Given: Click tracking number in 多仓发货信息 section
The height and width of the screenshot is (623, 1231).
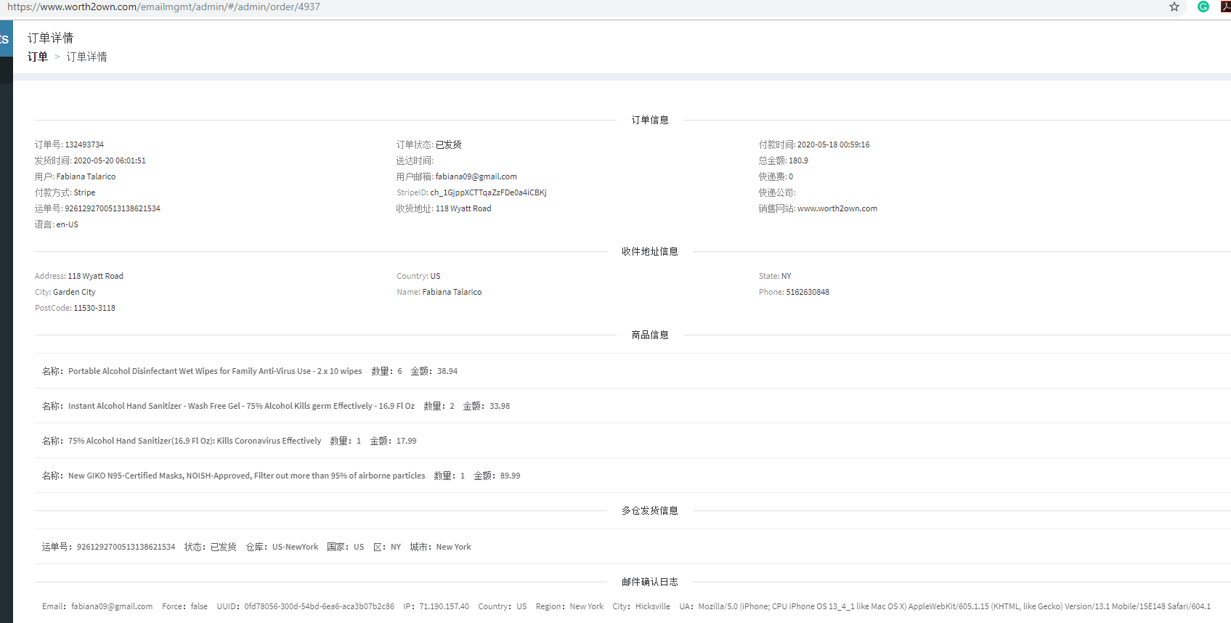Looking at the screenshot, I should point(126,547).
